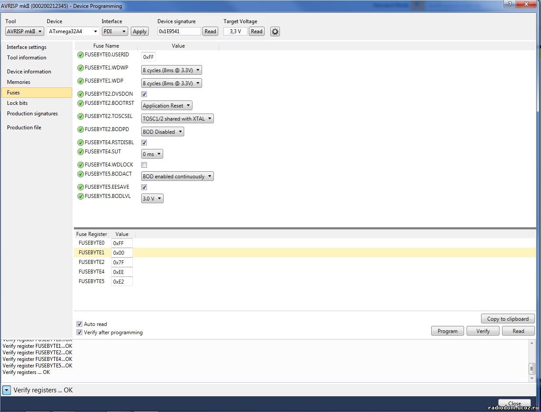Click the Fuse Name column header
This screenshot has height=412, width=541.
106,46
